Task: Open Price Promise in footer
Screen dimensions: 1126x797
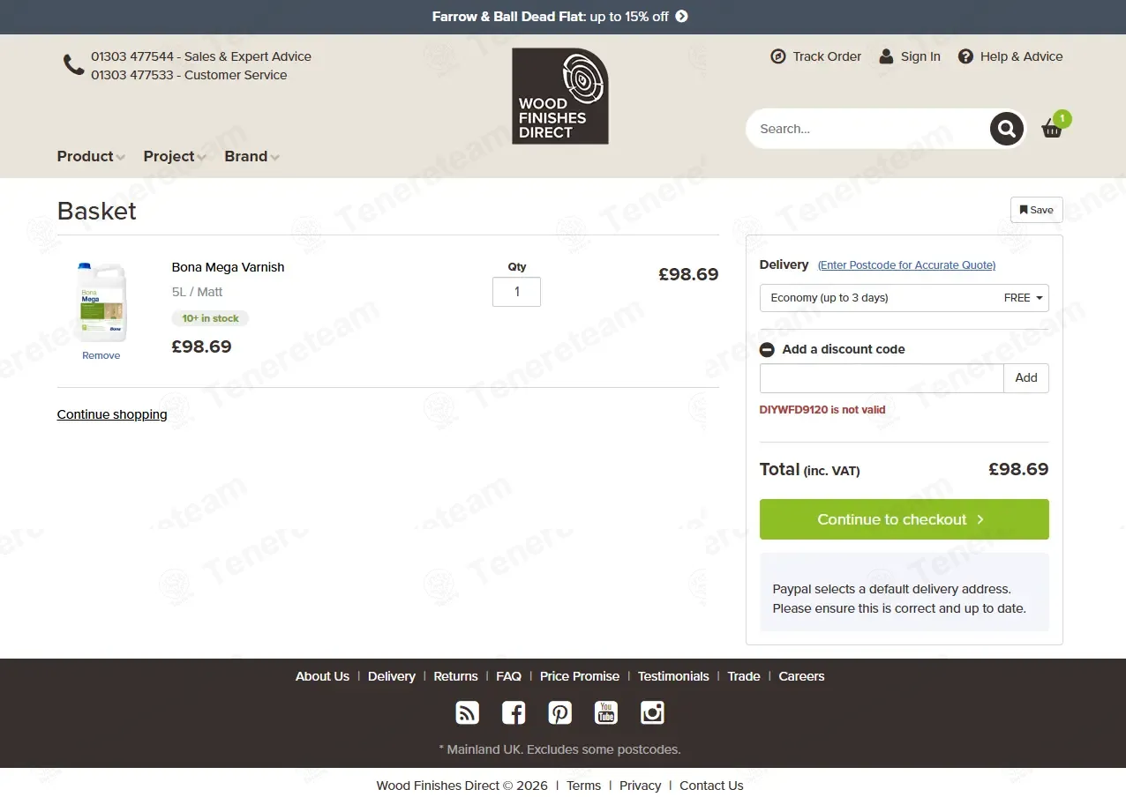Action: tap(580, 676)
